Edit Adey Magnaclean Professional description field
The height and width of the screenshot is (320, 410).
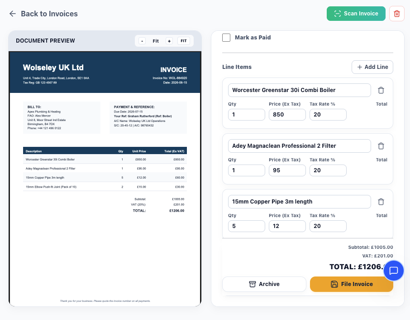tap(300, 146)
